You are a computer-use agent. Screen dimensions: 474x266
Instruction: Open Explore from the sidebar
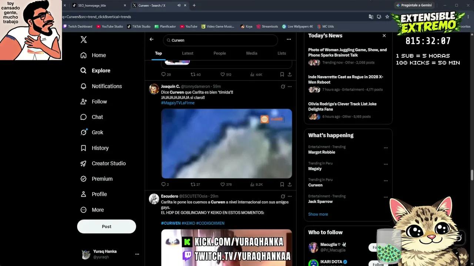point(96,71)
